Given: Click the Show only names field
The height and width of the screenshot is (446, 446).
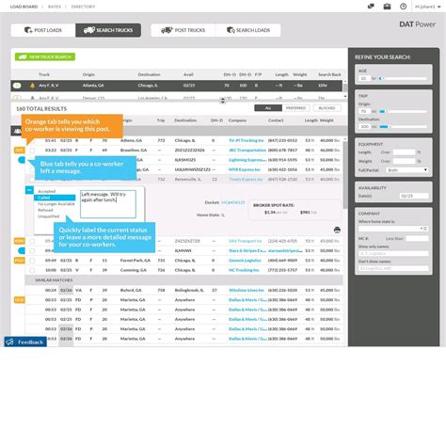Looking at the screenshot, I should point(393,253).
